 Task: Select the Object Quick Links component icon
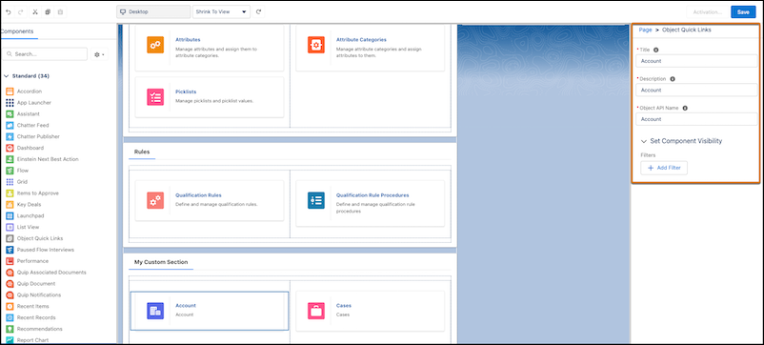(10, 238)
